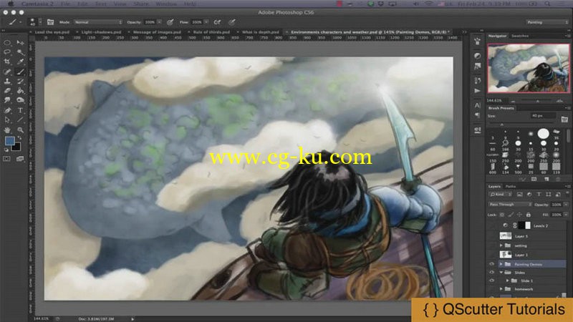Select the Pen tool
573x322 pixels.
(x=7, y=110)
